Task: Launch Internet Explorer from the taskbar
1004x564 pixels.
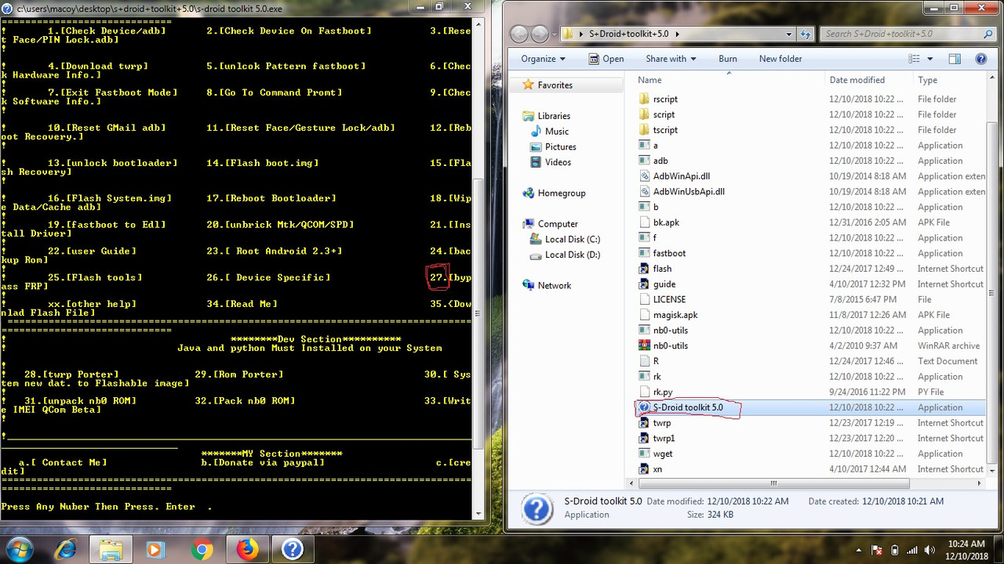Action: click(65, 550)
